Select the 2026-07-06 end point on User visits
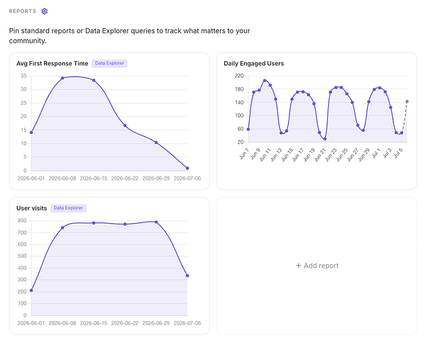This screenshot has width=425, height=343. tap(187, 276)
